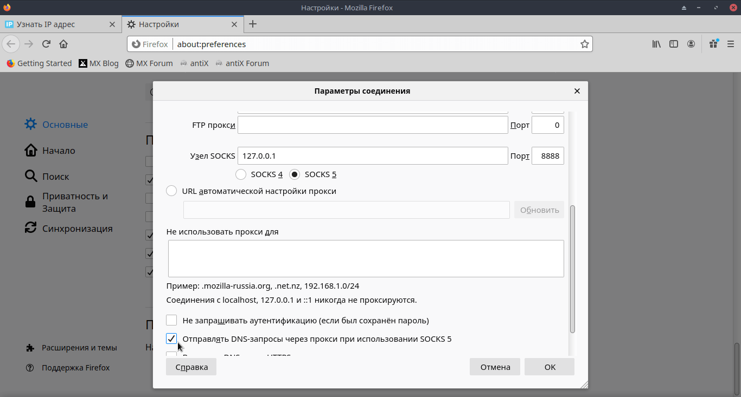This screenshot has height=397, width=741.
Task: Open a new tab with the plus icon
Action: click(x=253, y=24)
